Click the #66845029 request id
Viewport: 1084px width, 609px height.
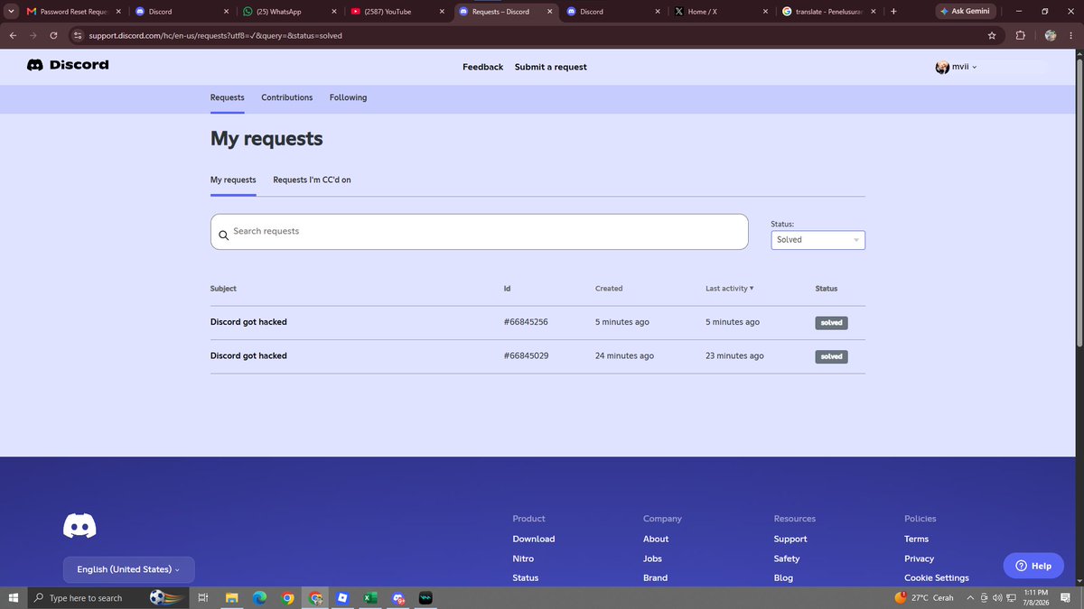[x=526, y=355]
